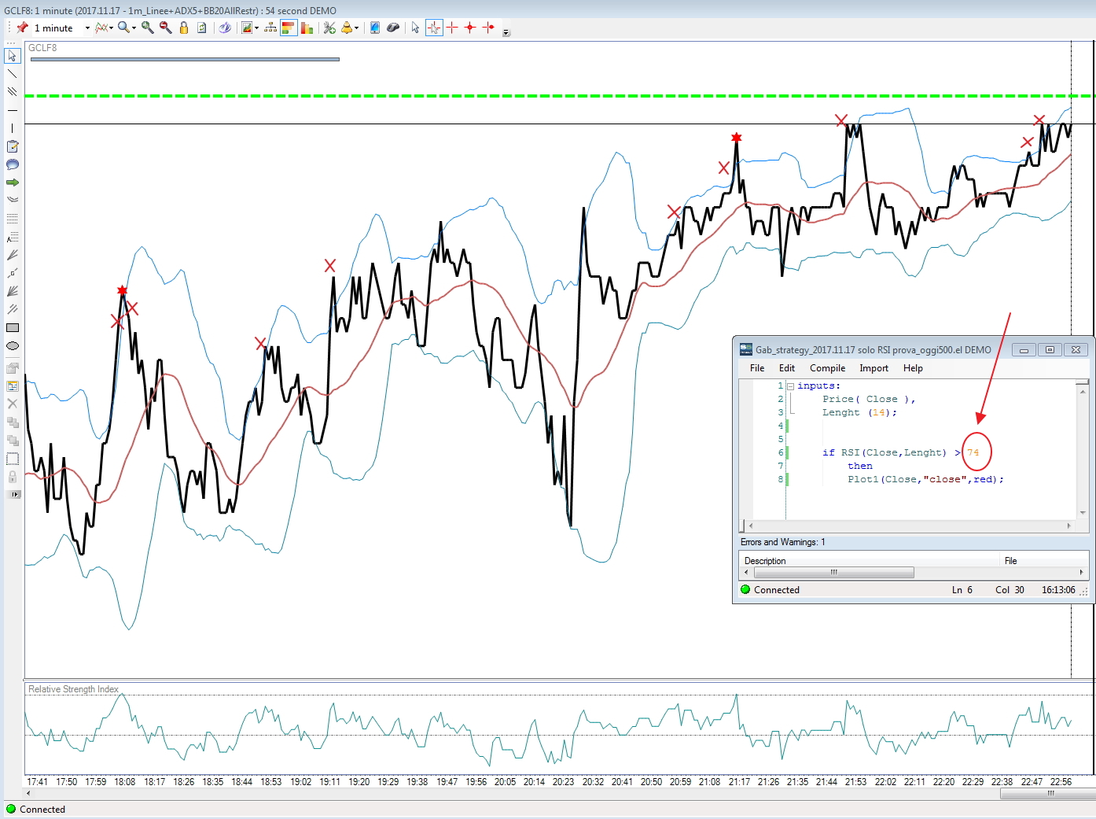Select the Fibonacci arcs drawing tool
This screenshot has width=1096, height=819.
pyautogui.click(x=12, y=200)
